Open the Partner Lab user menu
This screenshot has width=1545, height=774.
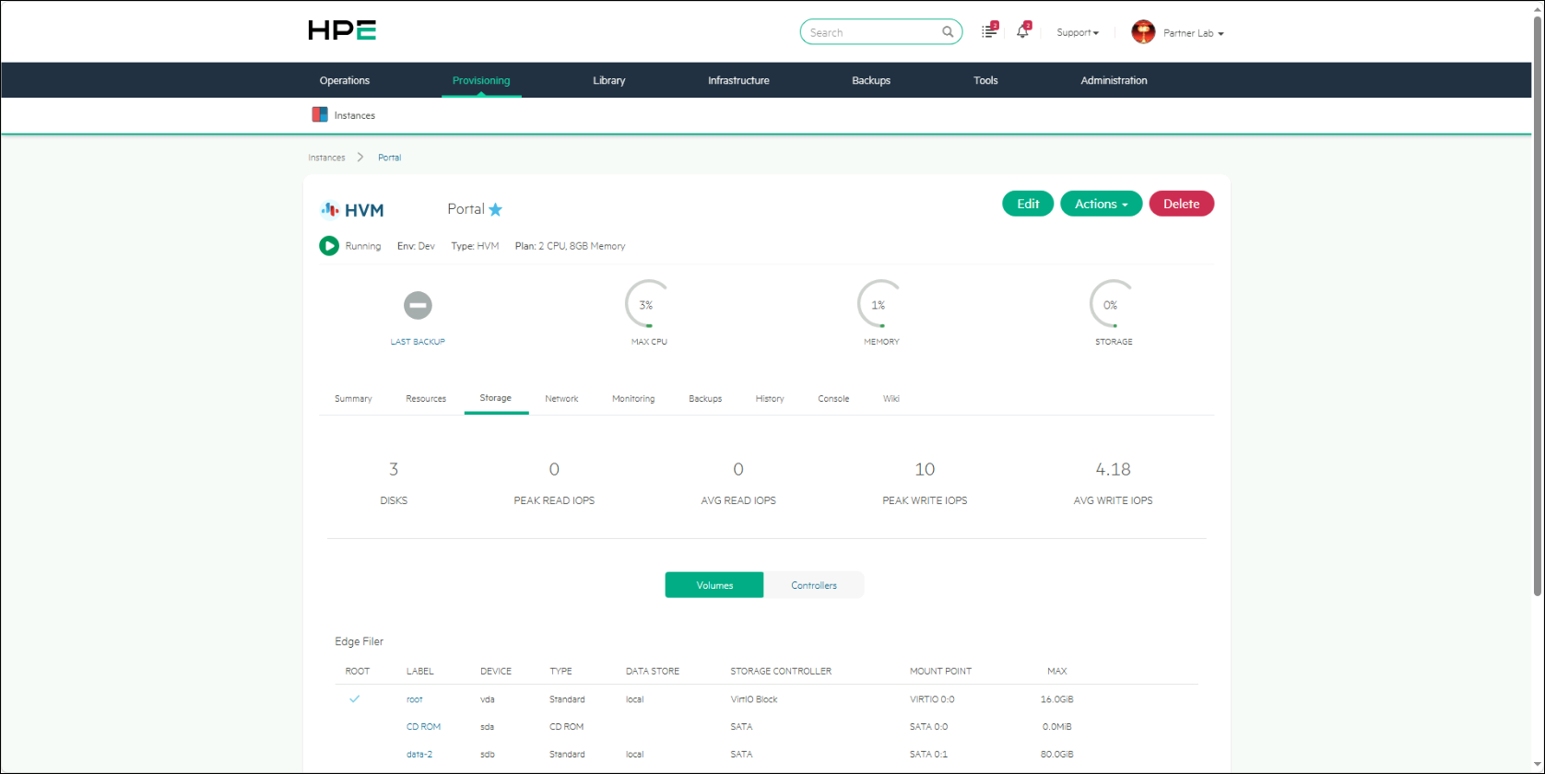point(1194,33)
